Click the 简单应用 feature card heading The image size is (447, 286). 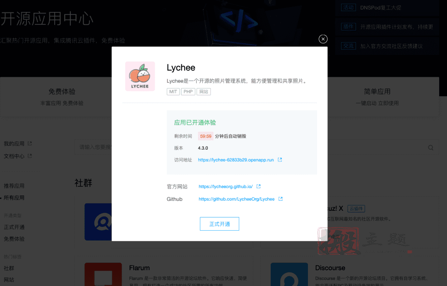(377, 92)
